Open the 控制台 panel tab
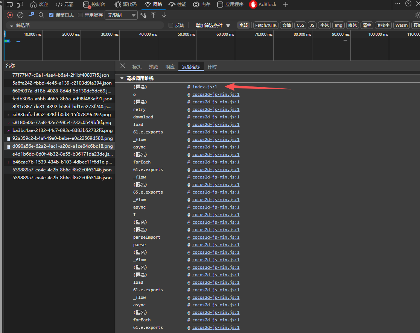The image size is (420, 333). click(94, 5)
